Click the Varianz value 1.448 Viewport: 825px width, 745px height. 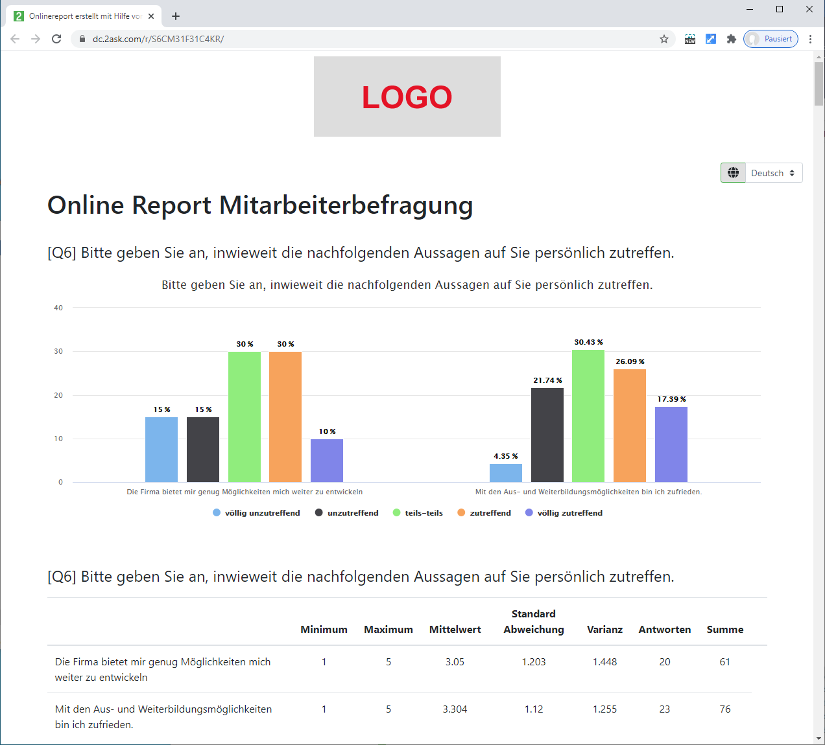click(x=605, y=662)
